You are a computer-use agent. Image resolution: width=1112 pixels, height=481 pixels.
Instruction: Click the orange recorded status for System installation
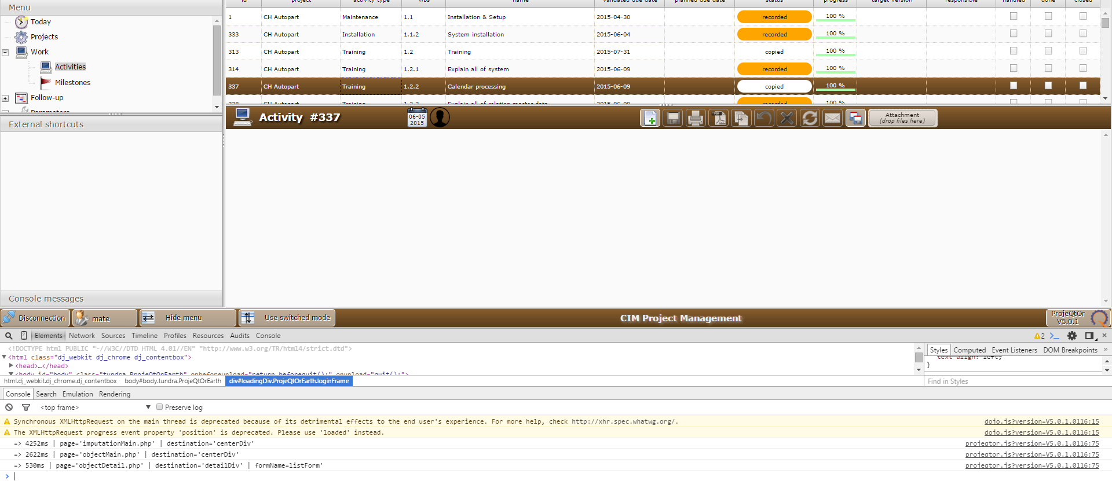774,34
